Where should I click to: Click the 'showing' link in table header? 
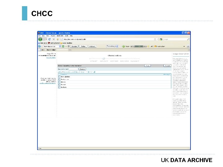167,75
